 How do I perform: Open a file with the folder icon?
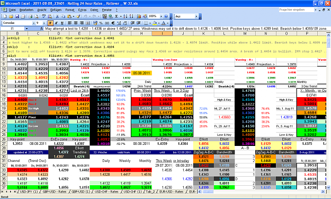coord(11,16)
